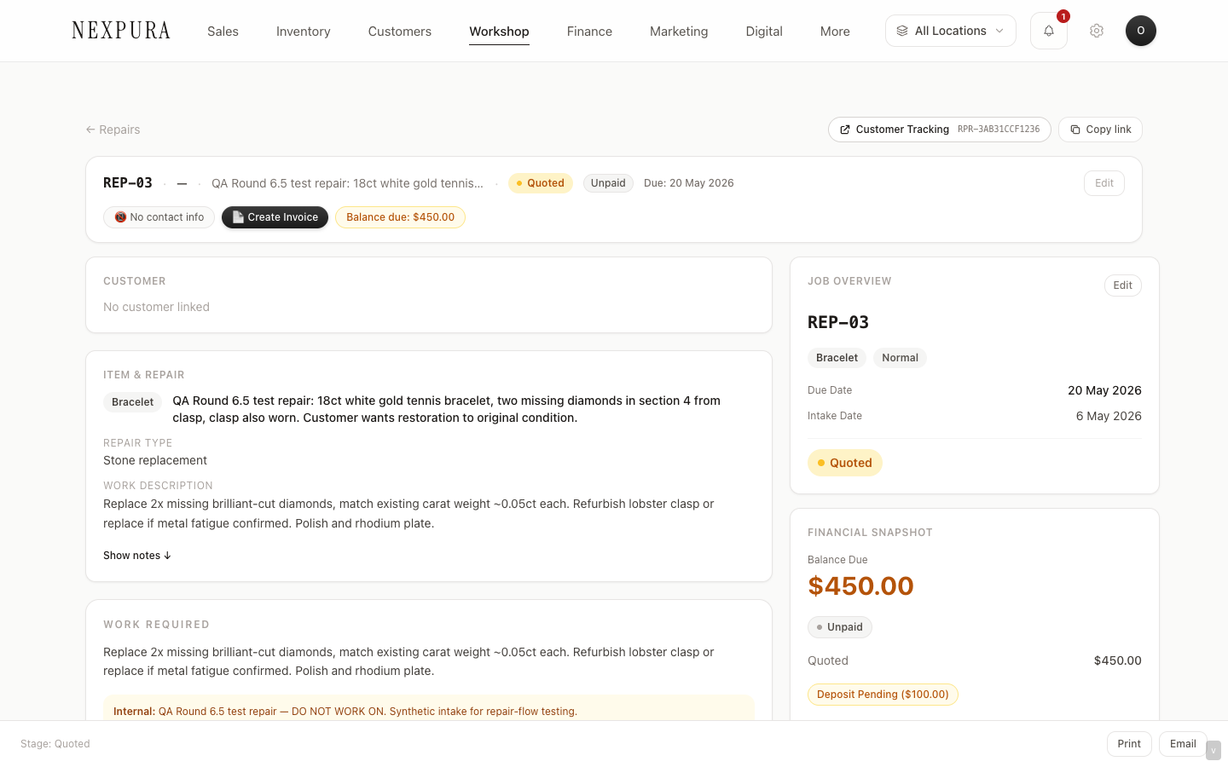Click the RPR-3AB31CCF1236 tracking code

(x=999, y=130)
